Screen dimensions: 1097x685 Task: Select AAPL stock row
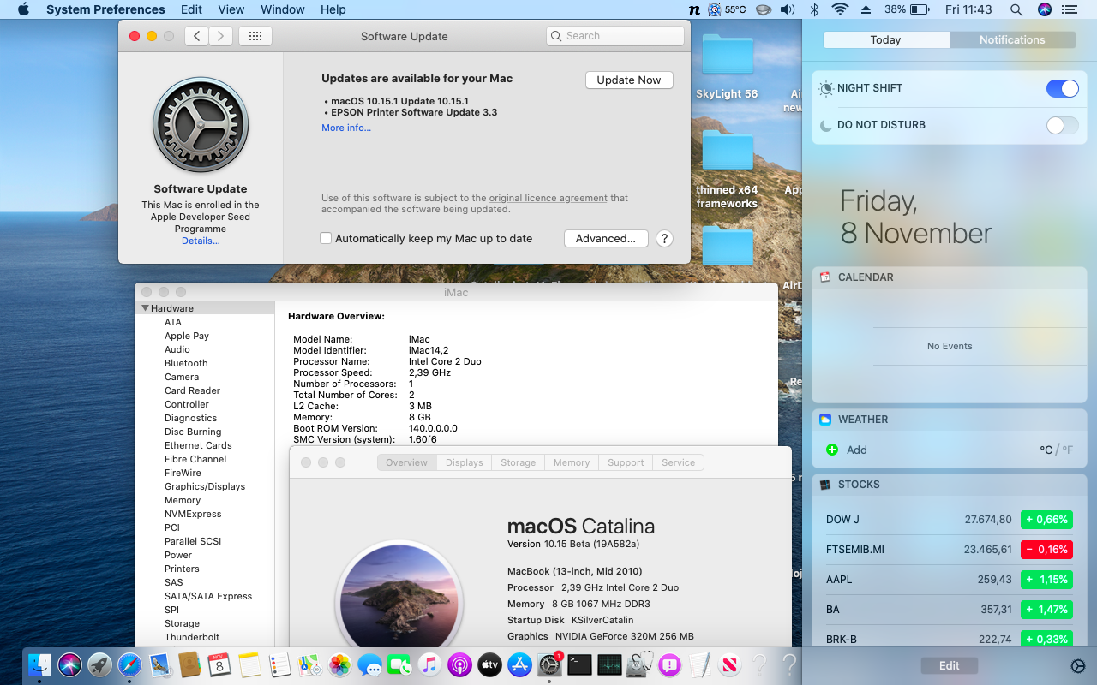pos(950,580)
